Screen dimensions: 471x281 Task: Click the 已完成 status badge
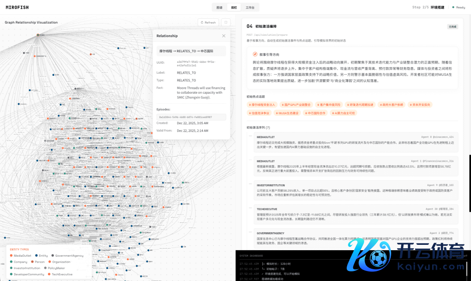453,27
